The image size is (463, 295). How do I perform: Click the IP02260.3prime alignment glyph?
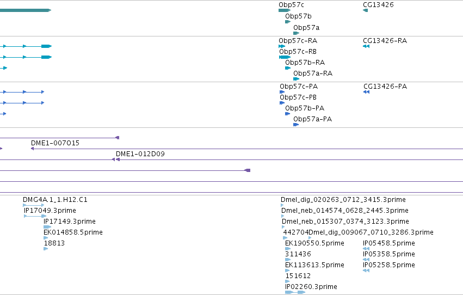click(x=295, y=292)
